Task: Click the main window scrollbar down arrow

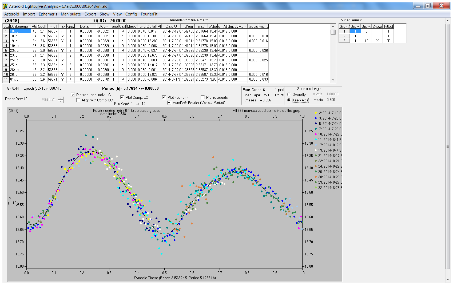Action: [448, 280]
